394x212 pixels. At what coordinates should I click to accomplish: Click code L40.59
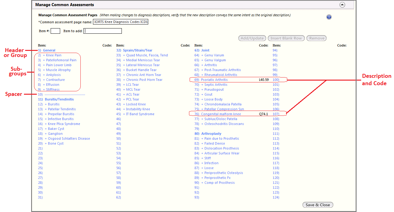264,80
